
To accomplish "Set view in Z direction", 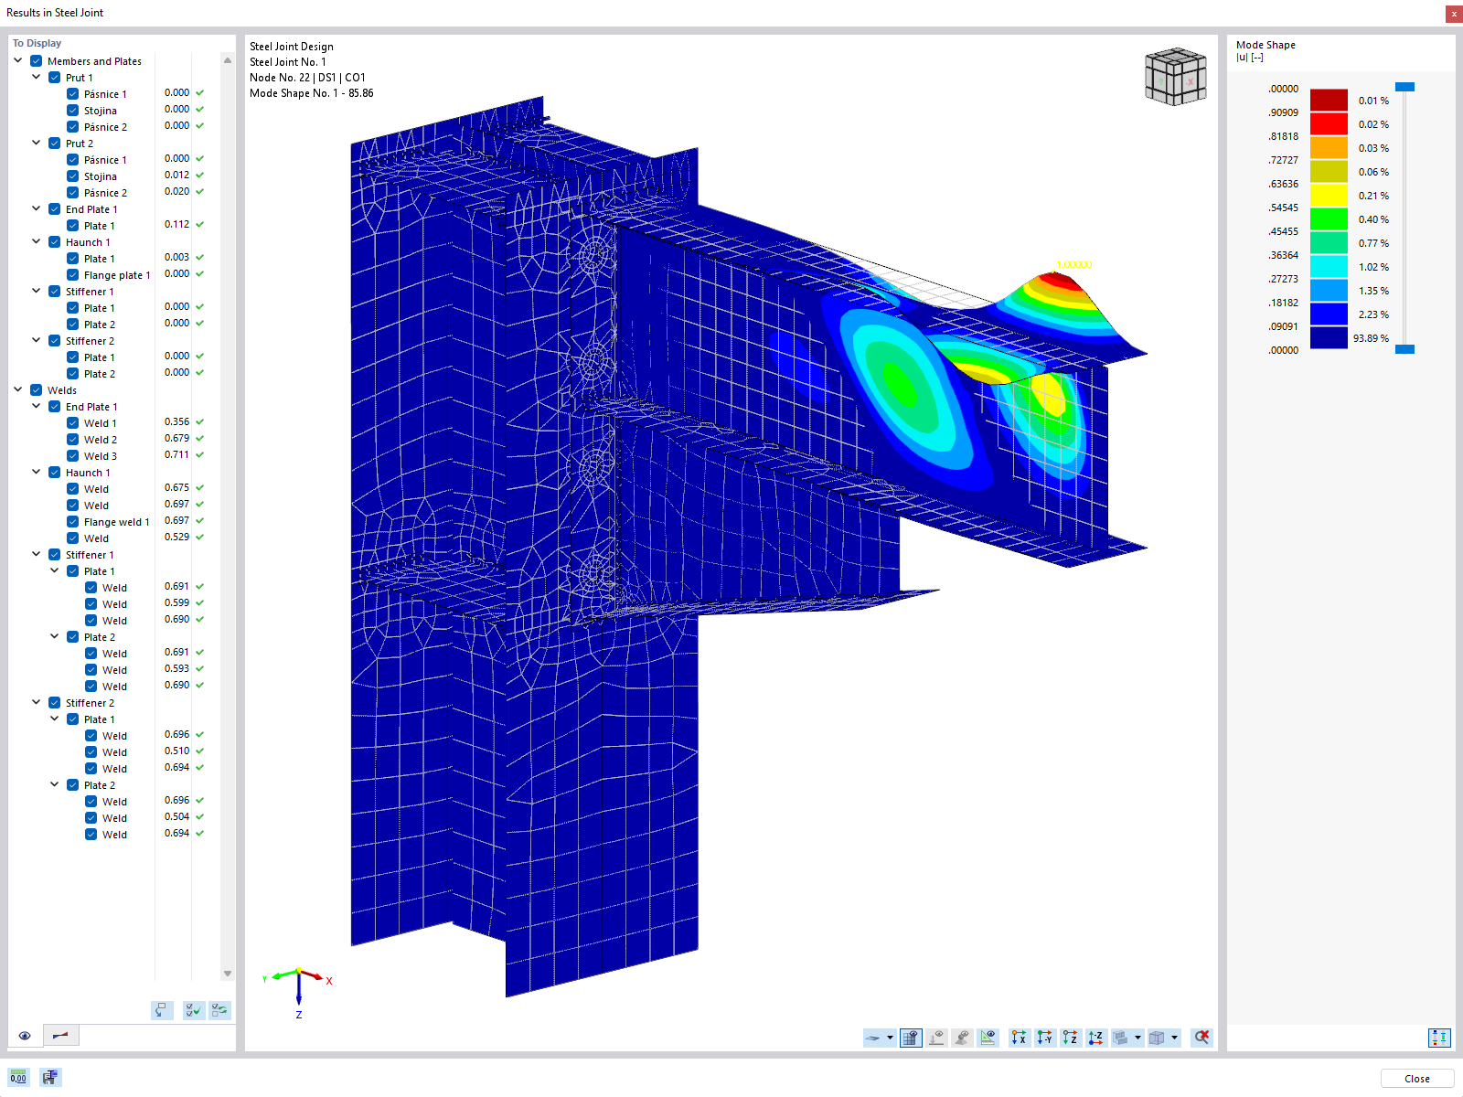I will click(1070, 1038).
